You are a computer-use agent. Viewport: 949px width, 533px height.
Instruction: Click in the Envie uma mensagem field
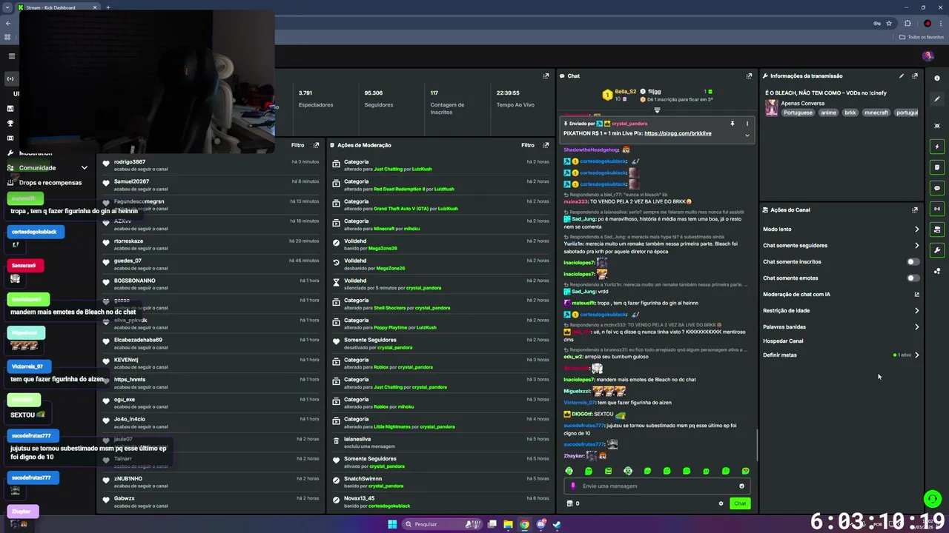click(657, 486)
